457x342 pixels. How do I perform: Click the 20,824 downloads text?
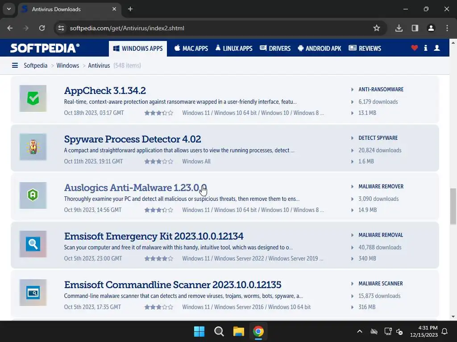(x=380, y=151)
